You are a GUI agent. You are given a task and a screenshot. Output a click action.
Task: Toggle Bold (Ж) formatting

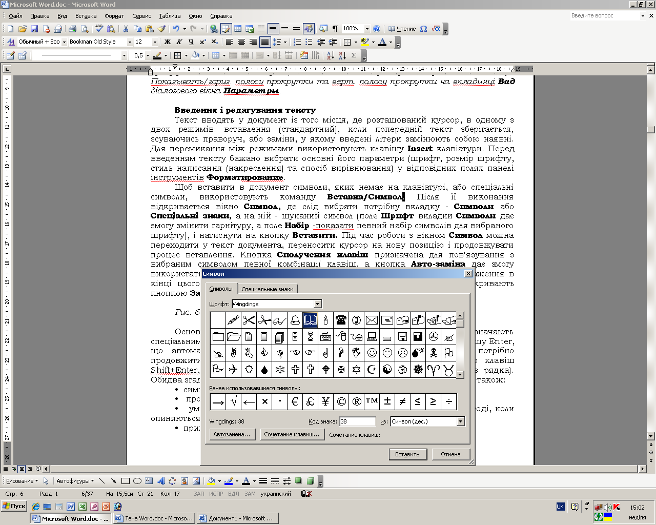167,42
